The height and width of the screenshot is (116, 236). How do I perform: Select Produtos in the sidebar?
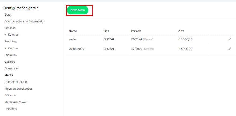[10, 42]
